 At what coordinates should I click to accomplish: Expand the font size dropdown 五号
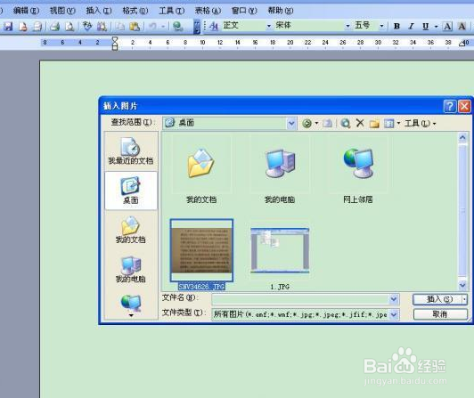click(x=381, y=27)
